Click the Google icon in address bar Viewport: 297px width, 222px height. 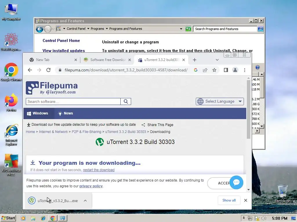click(196, 70)
